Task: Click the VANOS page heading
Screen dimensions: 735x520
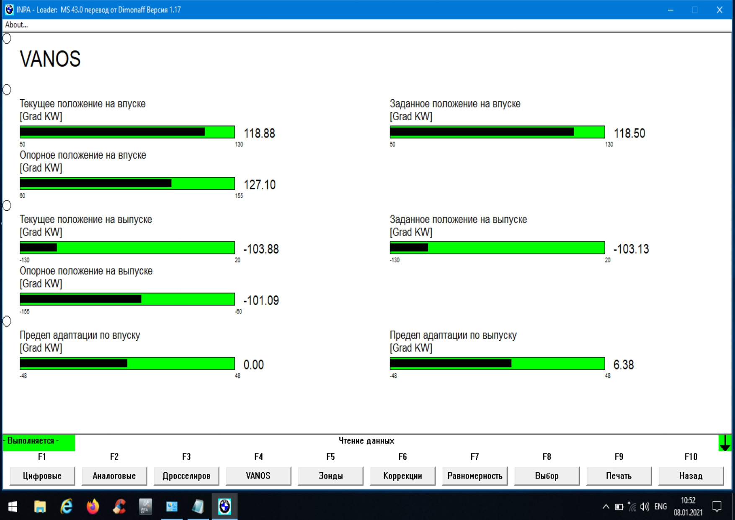Action: [x=50, y=59]
